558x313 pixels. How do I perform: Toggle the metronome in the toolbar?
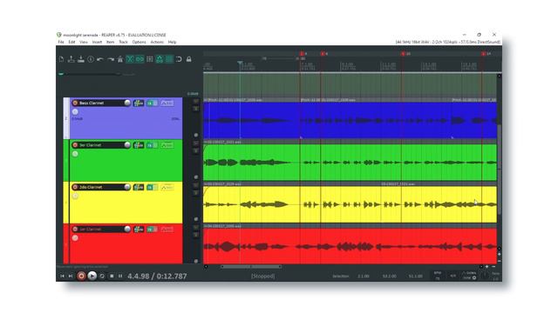point(120,59)
